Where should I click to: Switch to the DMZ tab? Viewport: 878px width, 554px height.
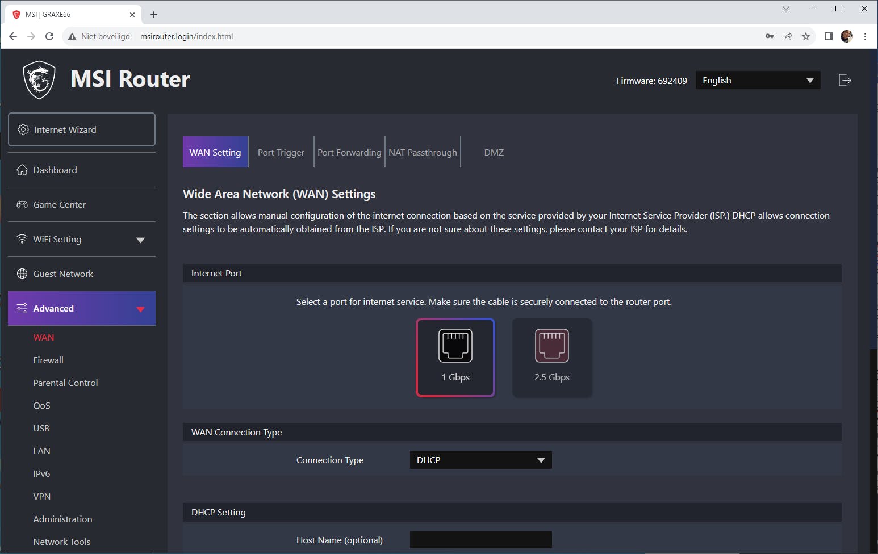pos(494,152)
